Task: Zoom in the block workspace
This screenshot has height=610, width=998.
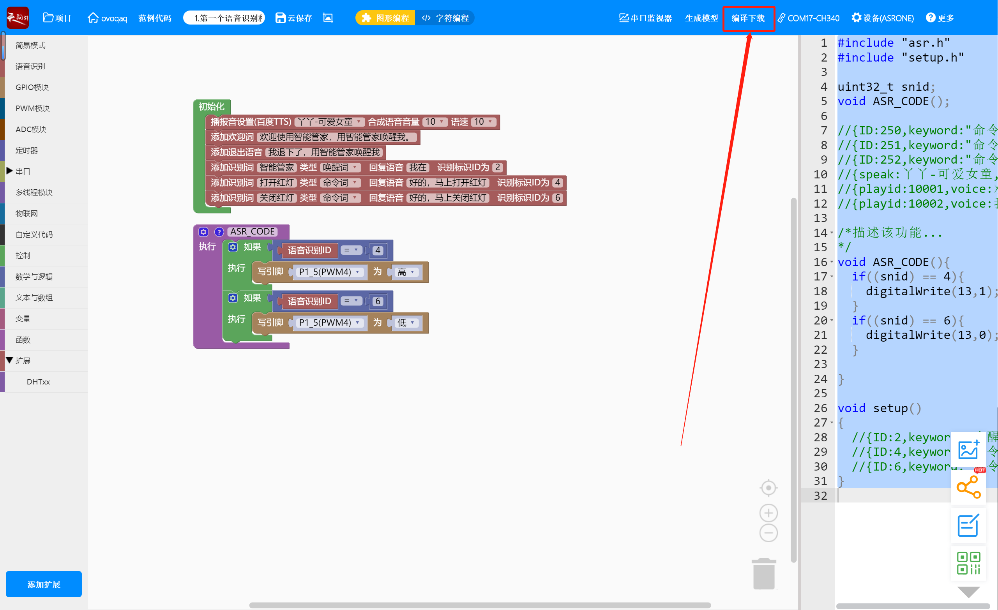Action: tap(768, 513)
